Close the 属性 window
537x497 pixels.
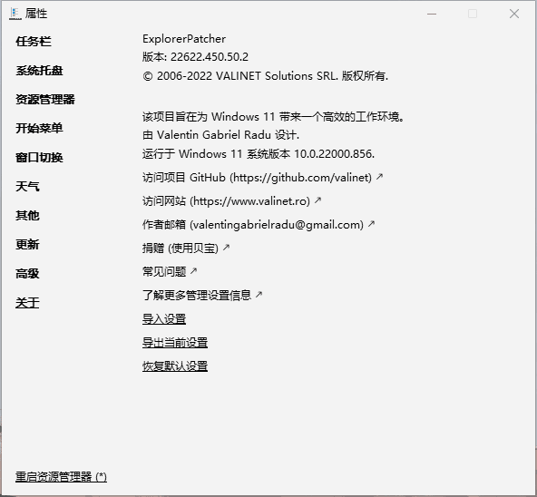pyautogui.click(x=514, y=14)
